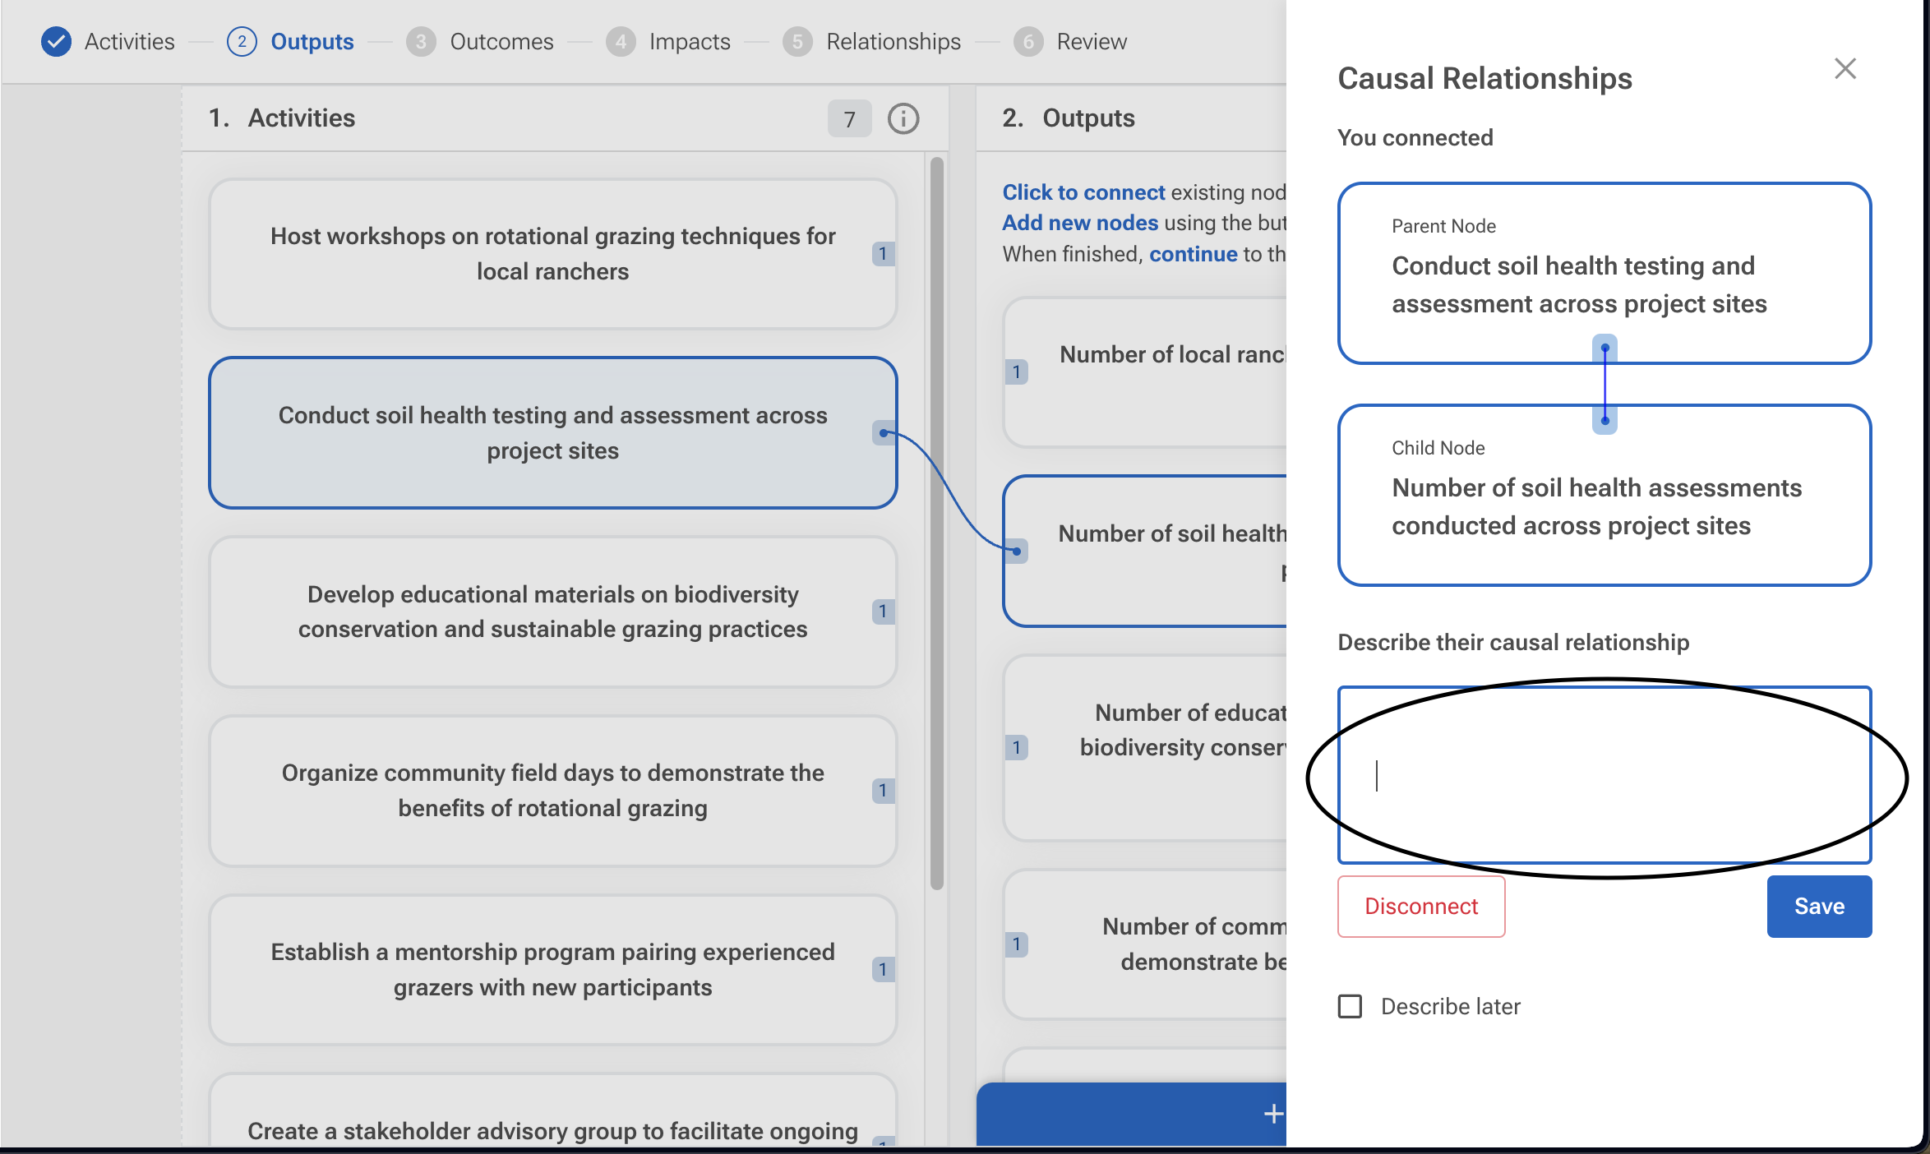Toggle the Describe later checkbox
The height and width of the screenshot is (1154, 1930).
pos(1350,1007)
